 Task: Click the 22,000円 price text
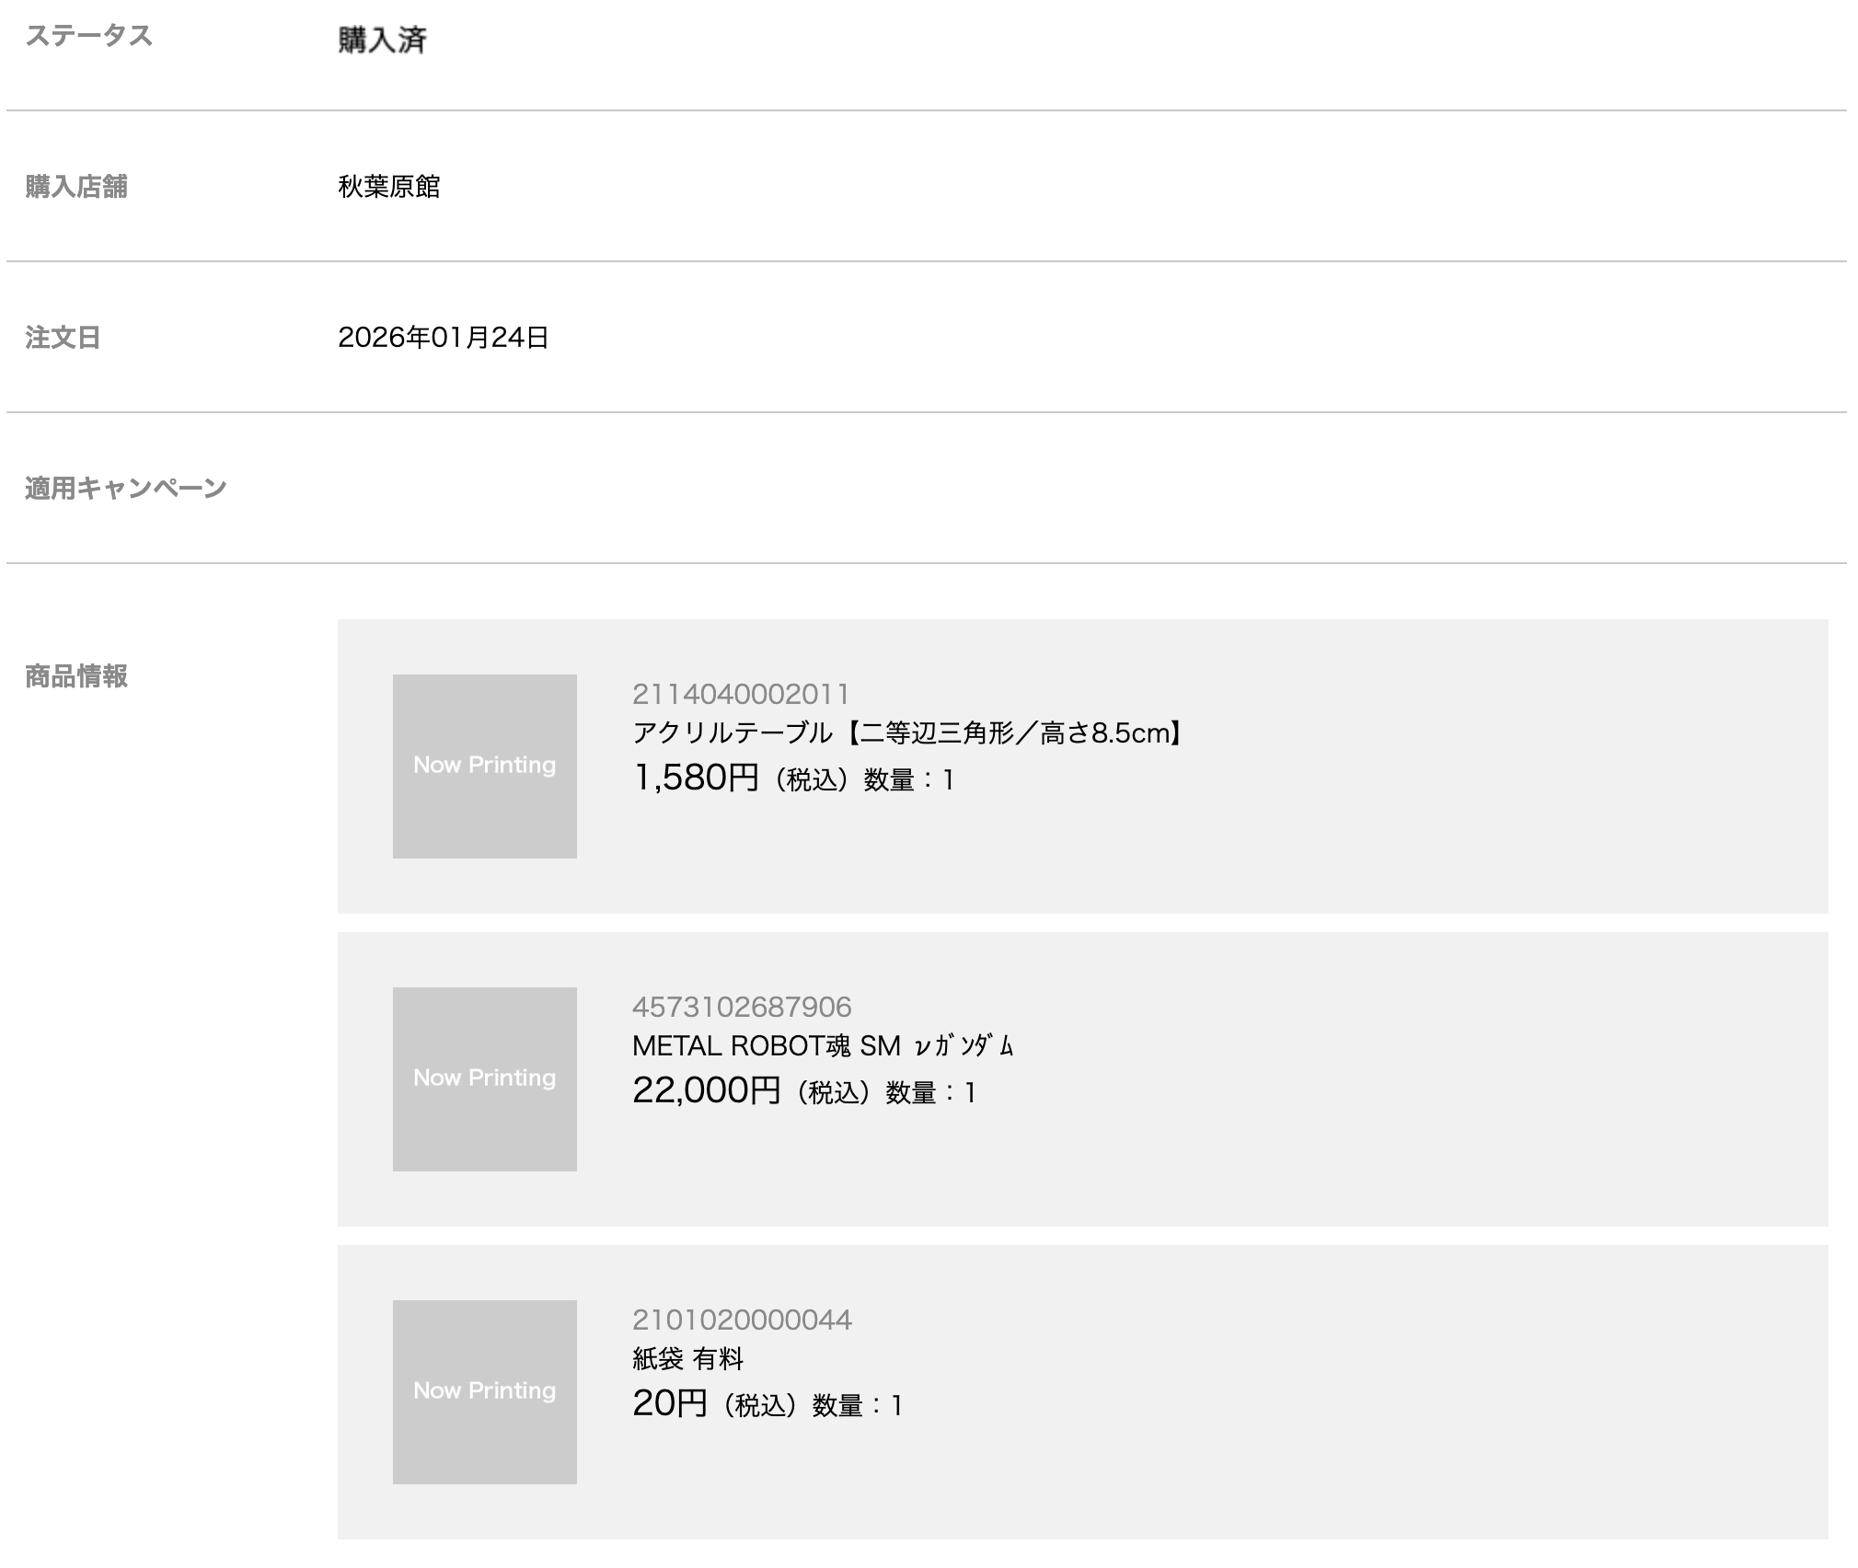click(x=706, y=1091)
